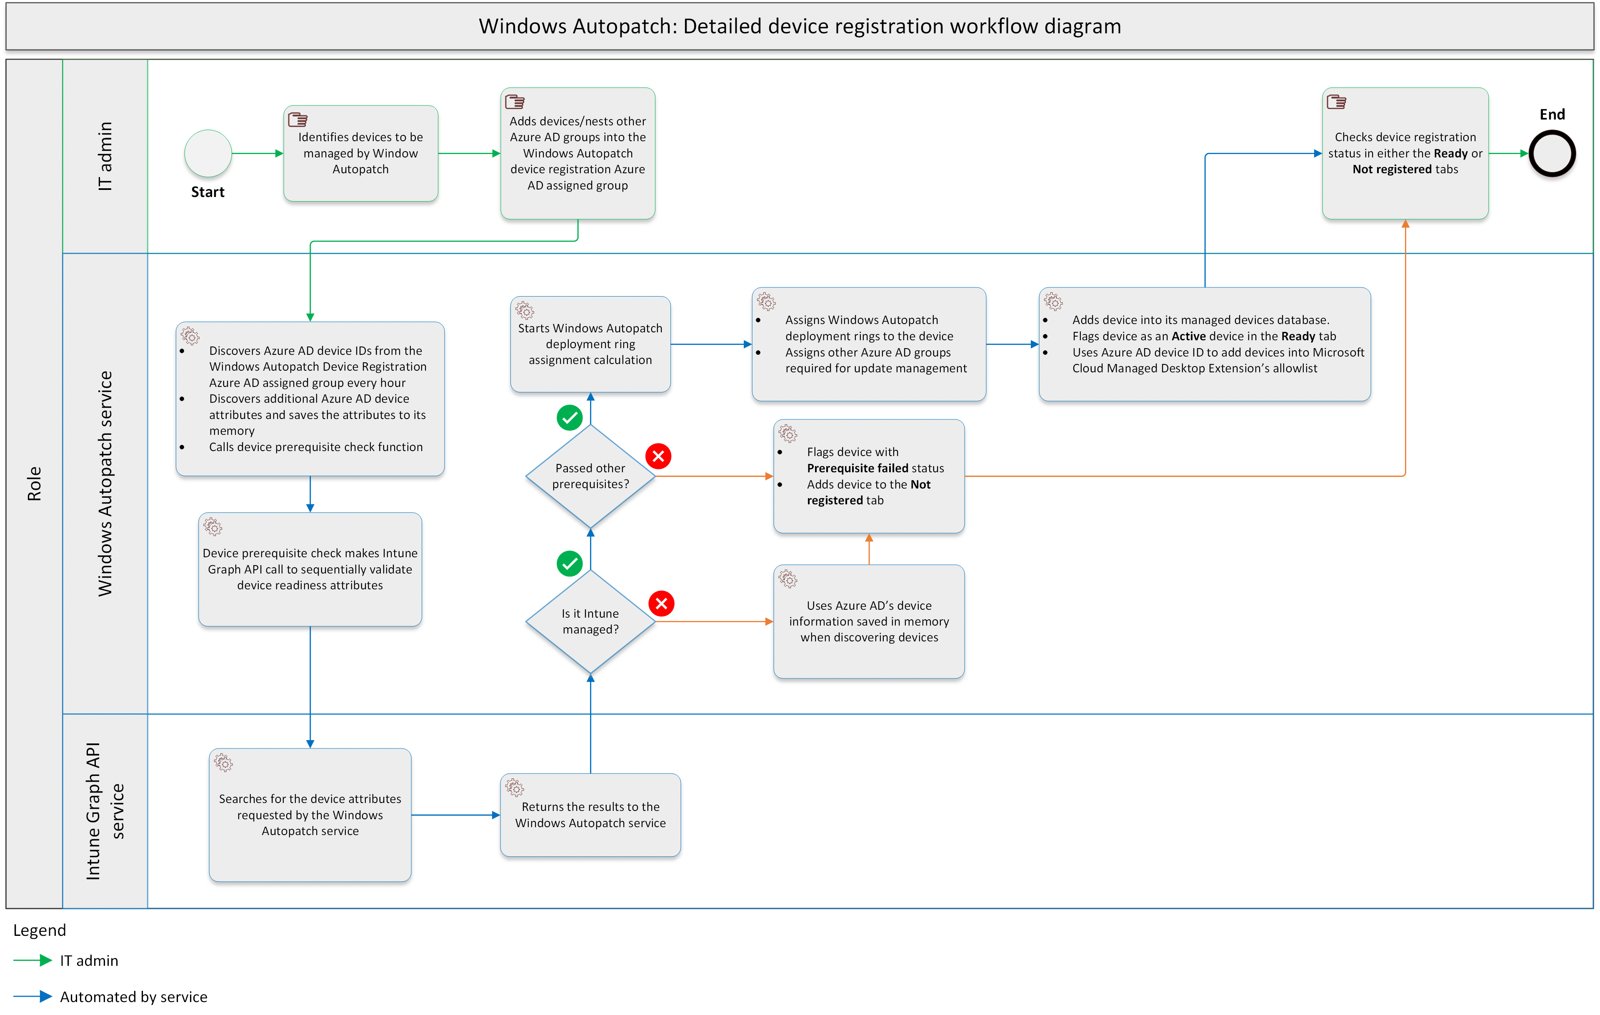Viewport: 1600px width, 1015px height.
Task: Click gear icon in Adds device database box
Action: point(1053,302)
